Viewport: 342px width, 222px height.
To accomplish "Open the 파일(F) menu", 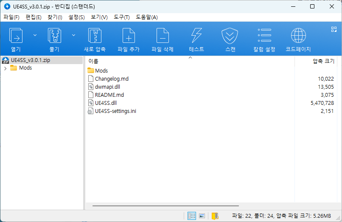I will click(x=11, y=17).
